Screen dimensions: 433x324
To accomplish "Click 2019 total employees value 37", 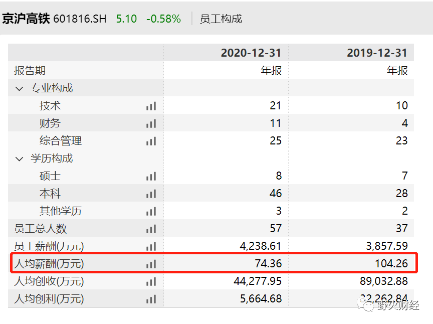I will pos(402,229).
